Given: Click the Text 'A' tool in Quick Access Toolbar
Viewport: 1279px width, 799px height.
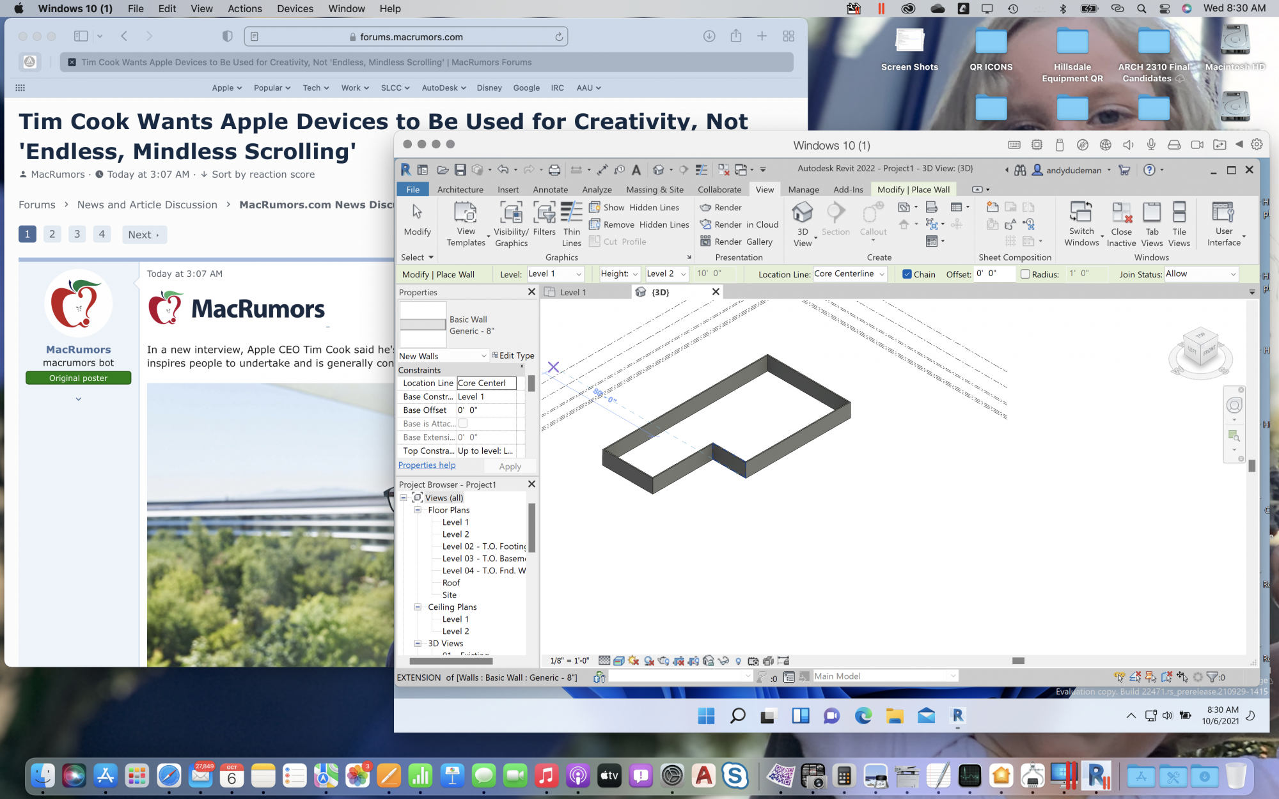Looking at the screenshot, I should coord(636,169).
